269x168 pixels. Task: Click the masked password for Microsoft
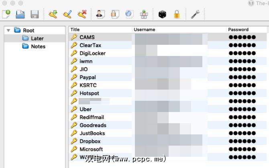coord(242,149)
